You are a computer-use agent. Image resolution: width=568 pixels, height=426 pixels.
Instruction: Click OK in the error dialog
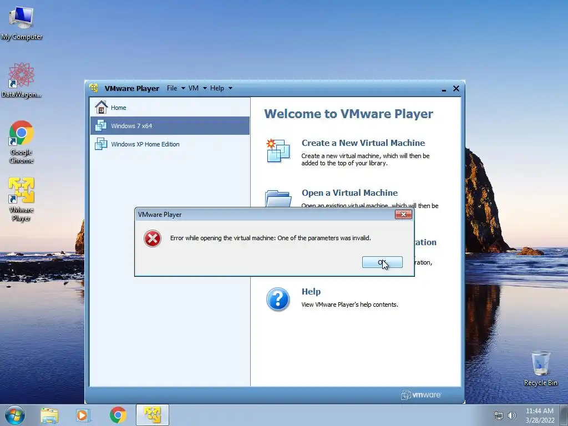[382, 262]
